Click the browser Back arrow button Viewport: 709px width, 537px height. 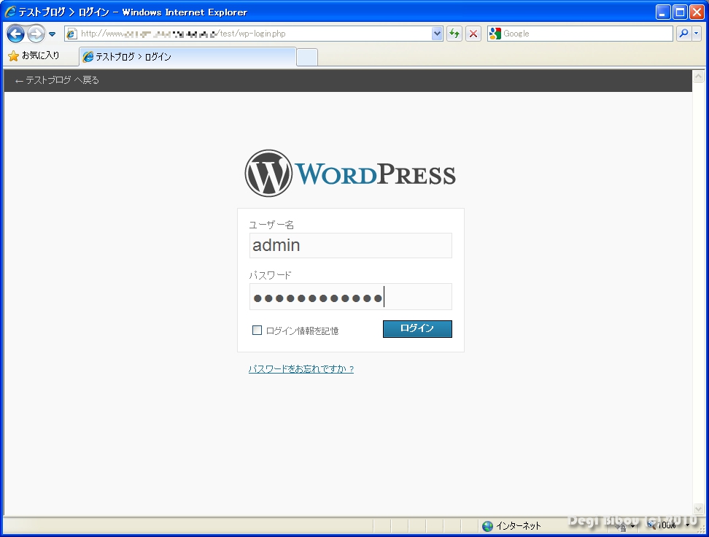[15, 34]
